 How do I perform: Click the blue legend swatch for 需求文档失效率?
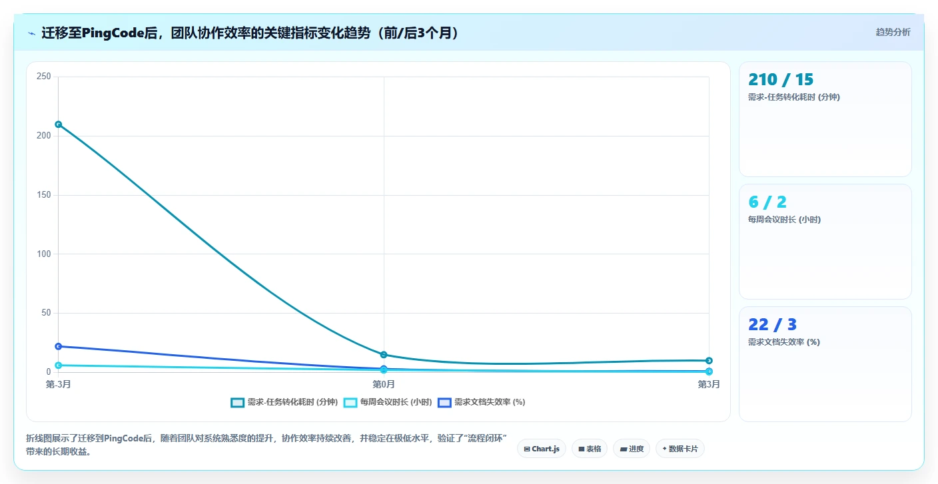(444, 402)
